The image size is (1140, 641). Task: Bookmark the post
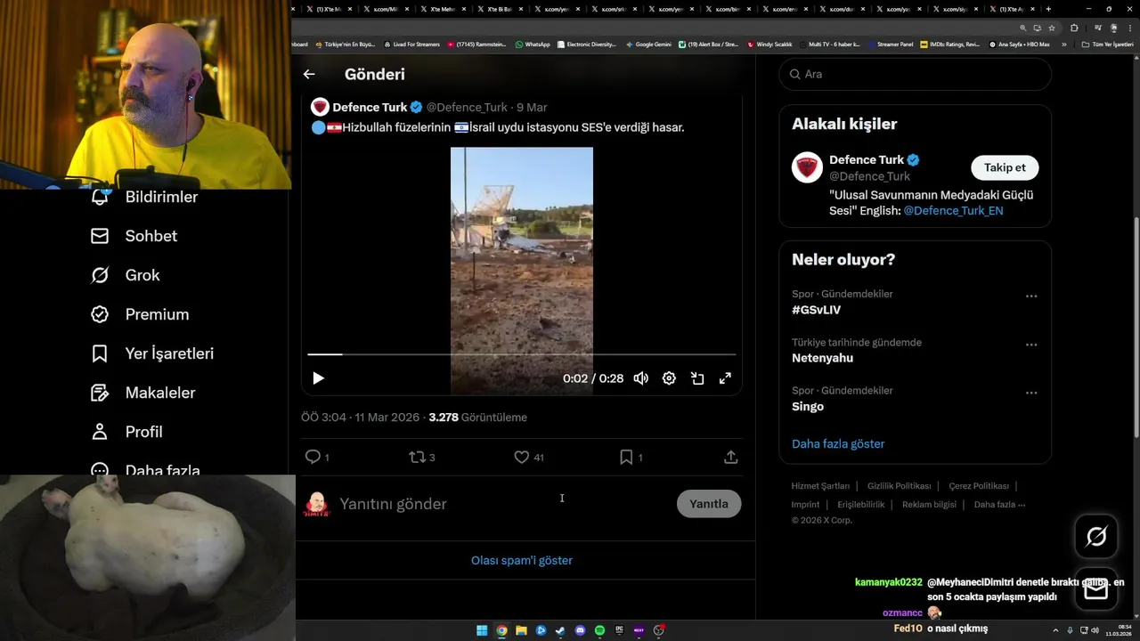(626, 457)
